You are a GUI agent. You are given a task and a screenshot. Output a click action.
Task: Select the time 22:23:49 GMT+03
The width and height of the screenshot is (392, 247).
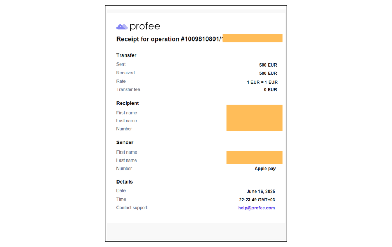(257, 200)
